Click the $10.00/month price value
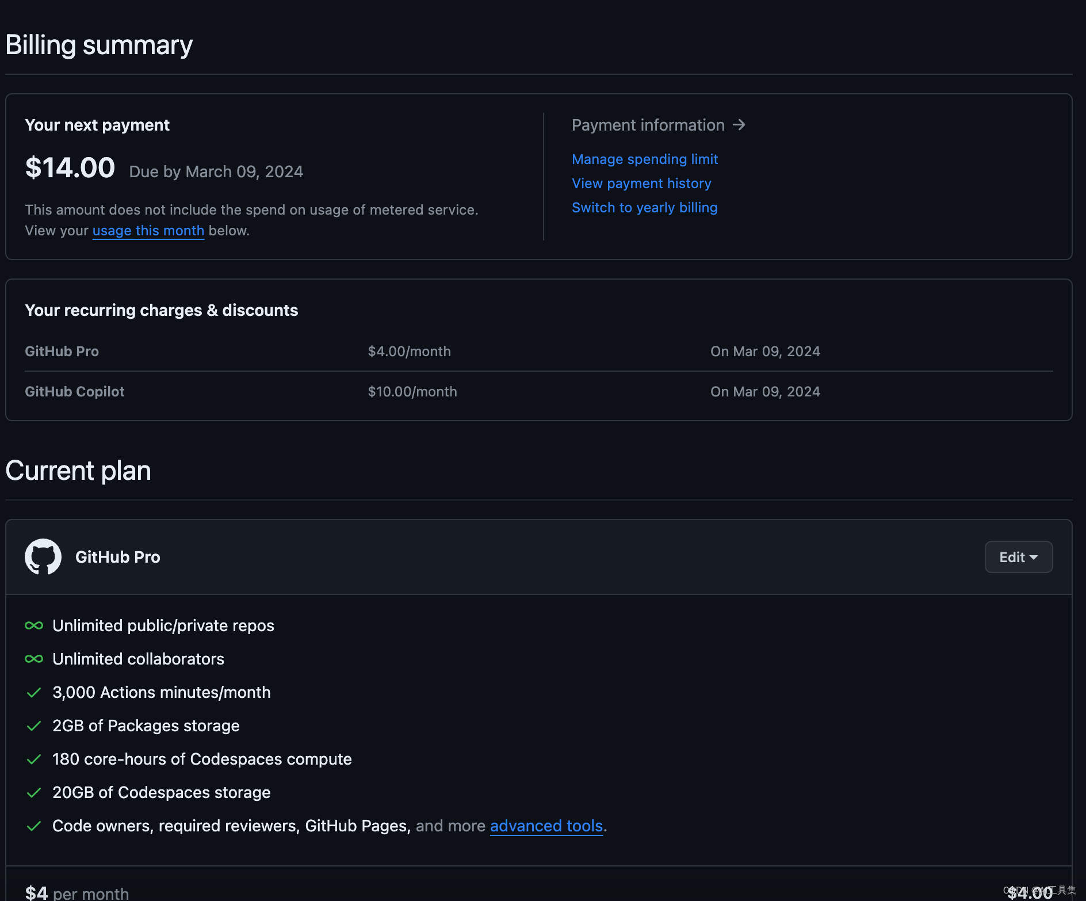1086x901 pixels. (x=412, y=391)
